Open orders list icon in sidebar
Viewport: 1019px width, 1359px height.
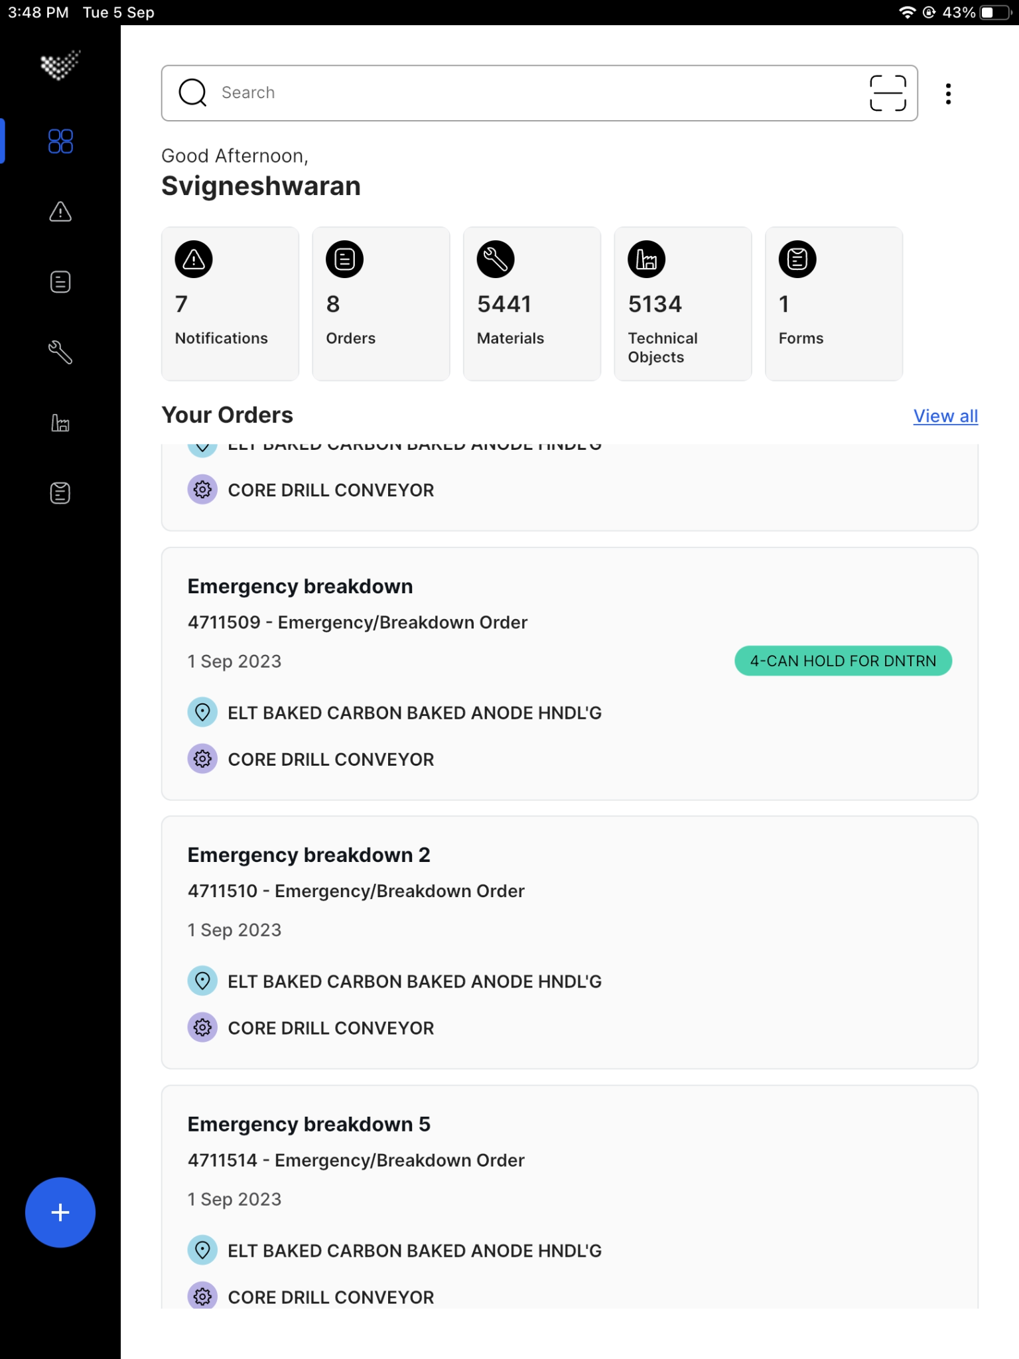click(x=60, y=282)
